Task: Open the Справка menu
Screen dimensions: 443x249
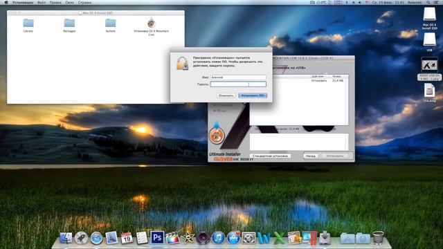Action: pos(84,2)
